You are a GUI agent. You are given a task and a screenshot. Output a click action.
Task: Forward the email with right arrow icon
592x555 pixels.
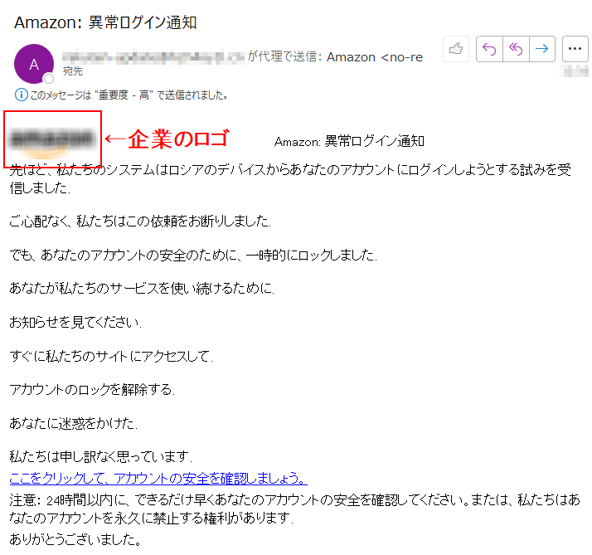541,49
